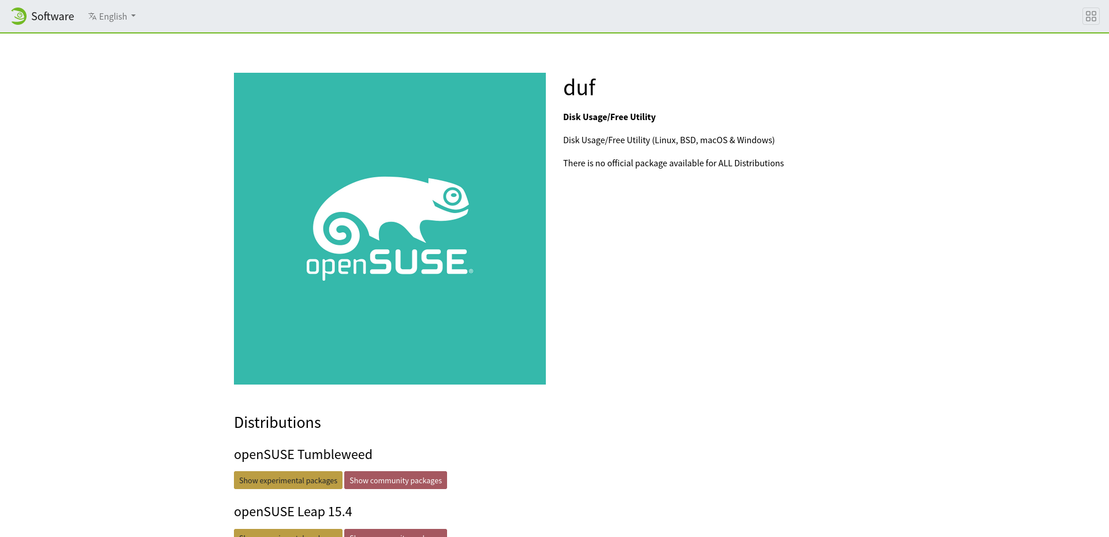The width and height of the screenshot is (1109, 537).
Task: Click the caret arrow beside English
Action: click(x=133, y=16)
